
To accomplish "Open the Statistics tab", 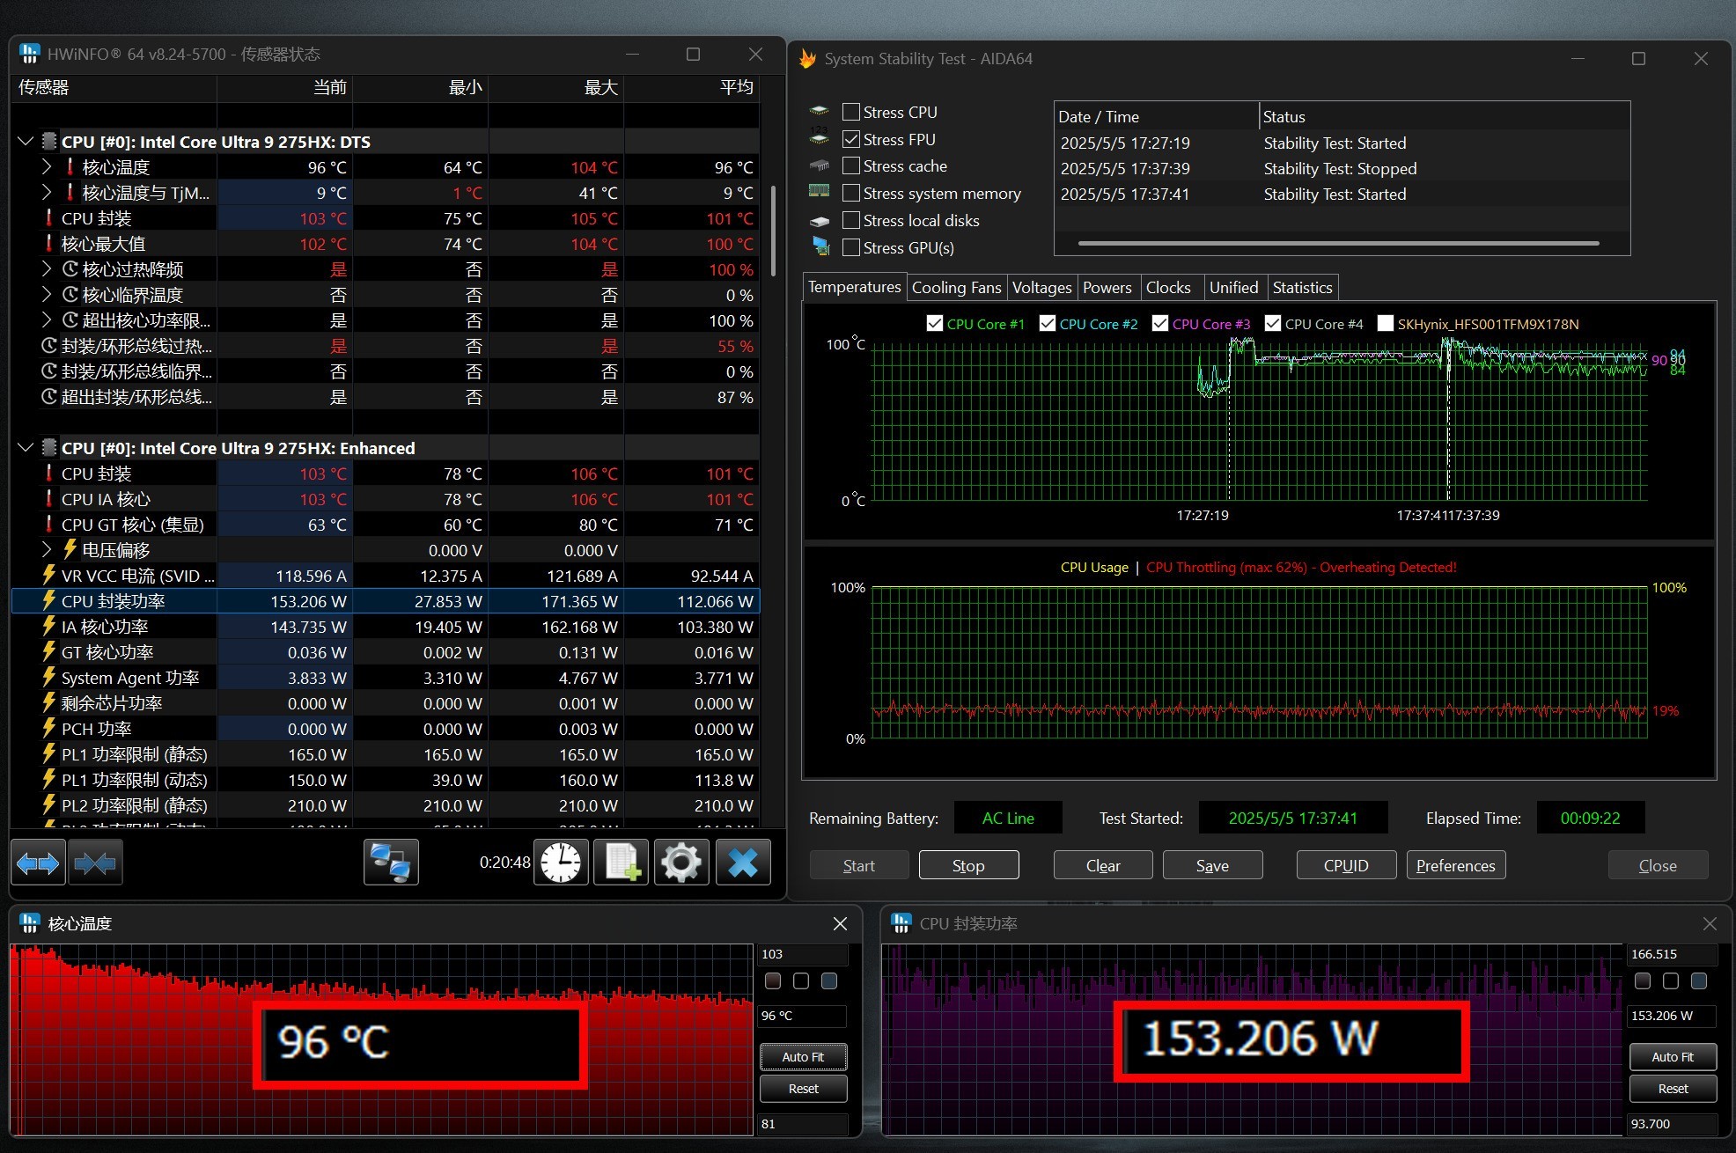I will pyautogui.click(x=1301, y=287).
